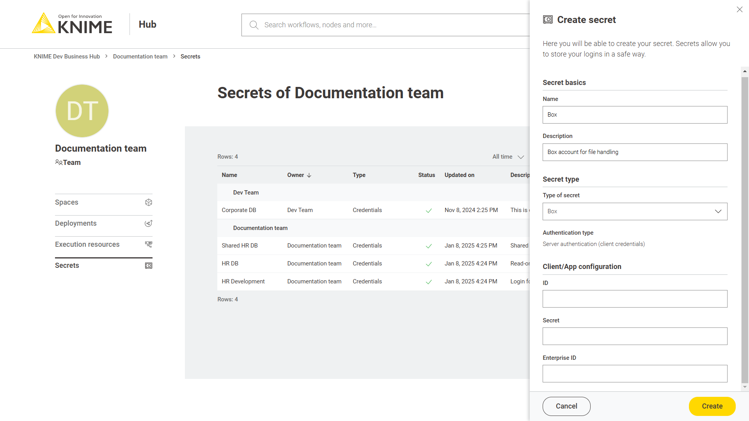Viewport: 749px width, 421px height.
Task: Click the Create secret panel icon
Action: 547,19
